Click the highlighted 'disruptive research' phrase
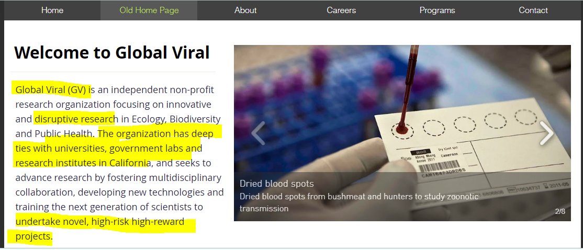 click(x=74, y=119)
